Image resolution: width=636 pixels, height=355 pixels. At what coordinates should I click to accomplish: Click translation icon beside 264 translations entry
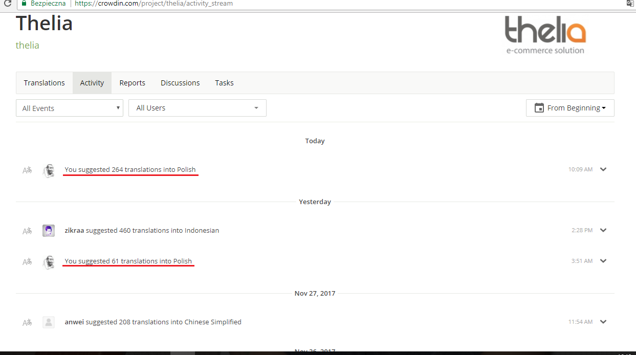pyautogui.click(x=27, y=170)
